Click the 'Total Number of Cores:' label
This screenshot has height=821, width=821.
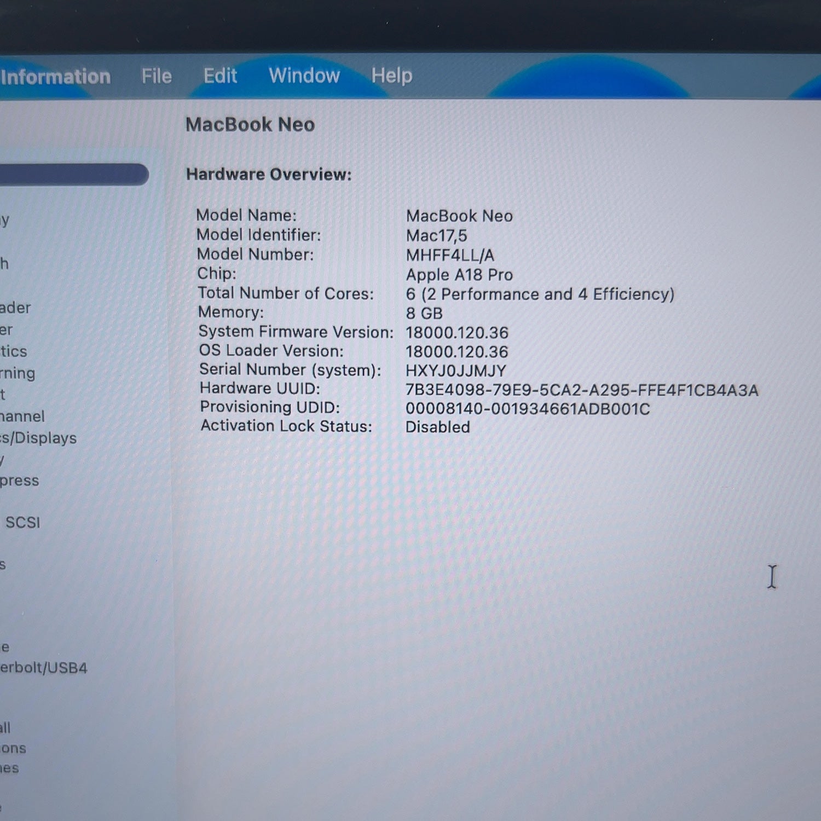point(286,293)
